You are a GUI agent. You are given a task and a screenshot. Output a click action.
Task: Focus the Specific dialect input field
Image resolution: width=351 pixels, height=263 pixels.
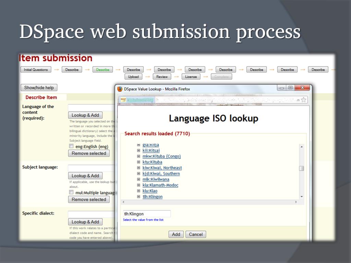pos(92,214)
